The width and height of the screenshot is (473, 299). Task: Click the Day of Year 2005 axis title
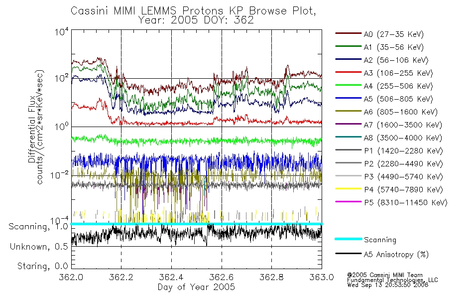click(x=196, y=287)
